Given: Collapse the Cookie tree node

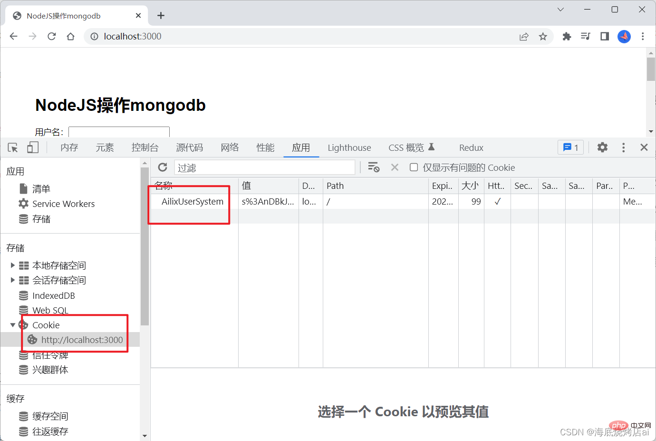Looking at the screenshot, I should coord(13,325).
